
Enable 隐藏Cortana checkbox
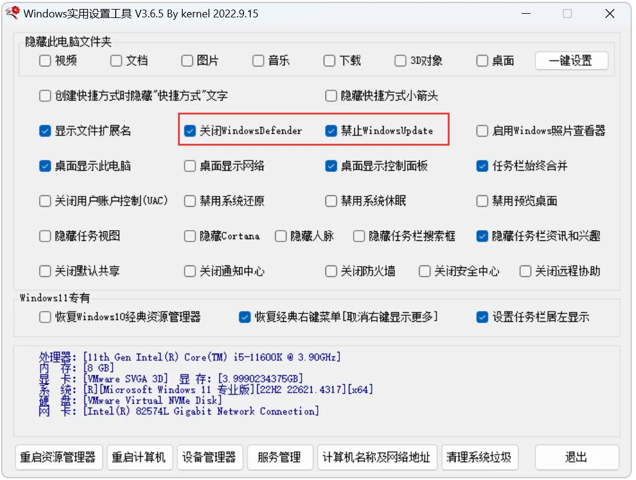pos(190,236)
